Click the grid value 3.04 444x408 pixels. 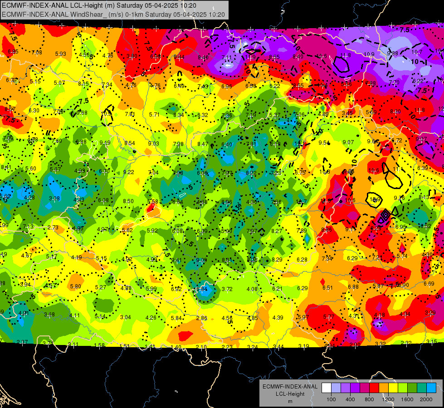[x=126, y=317]
